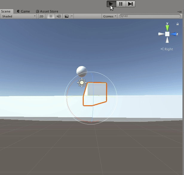Click the green Y axis cone
Image resolution: width=184 pixels, height=175 pixels.
tap(167, 28)
